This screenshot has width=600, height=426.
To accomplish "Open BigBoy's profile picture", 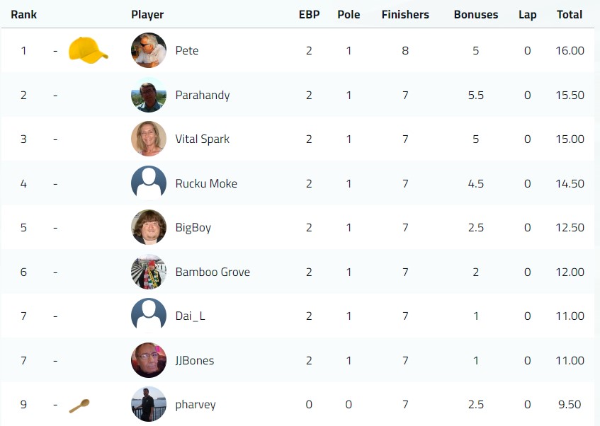I will point(149,228).
